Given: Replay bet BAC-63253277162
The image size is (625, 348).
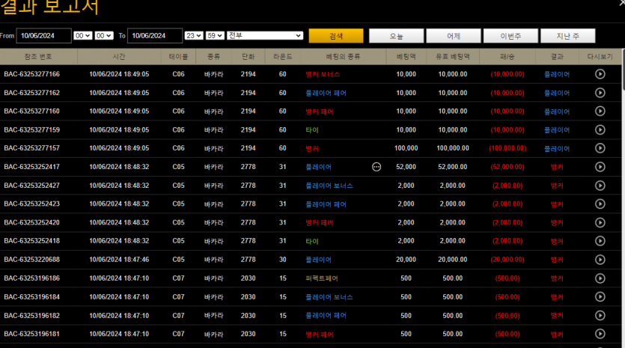Looking at the screenshot, I should tap(600, 93).
